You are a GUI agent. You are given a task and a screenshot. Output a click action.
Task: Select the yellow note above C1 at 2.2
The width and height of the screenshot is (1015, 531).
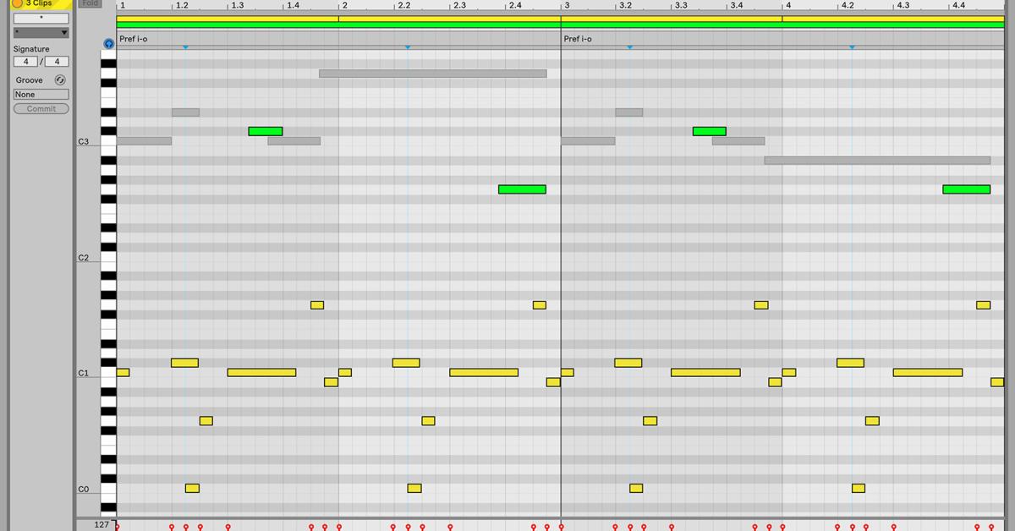coord(406,363)
